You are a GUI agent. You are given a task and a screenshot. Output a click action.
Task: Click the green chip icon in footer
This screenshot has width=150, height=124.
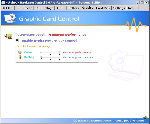(145, 118)
